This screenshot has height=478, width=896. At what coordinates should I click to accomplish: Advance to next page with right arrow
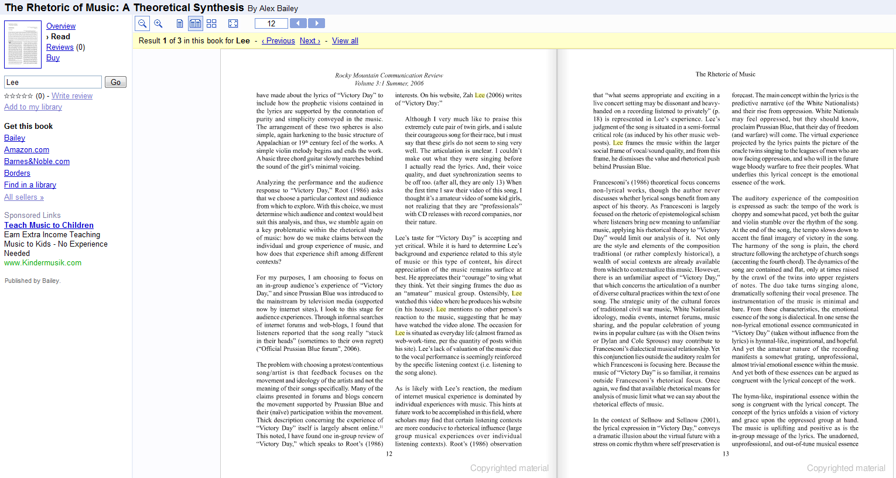click(x=316, y=23)
